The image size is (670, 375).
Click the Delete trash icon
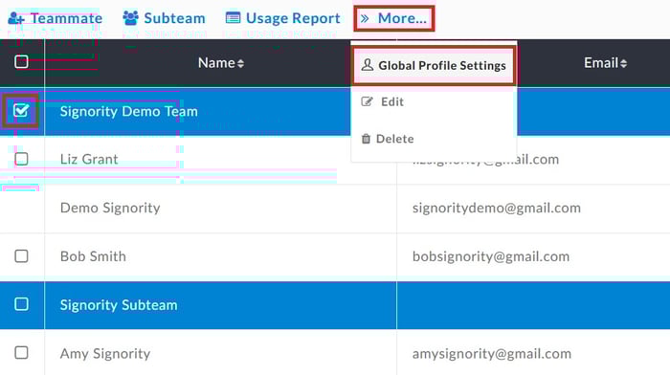click(366, 139)
